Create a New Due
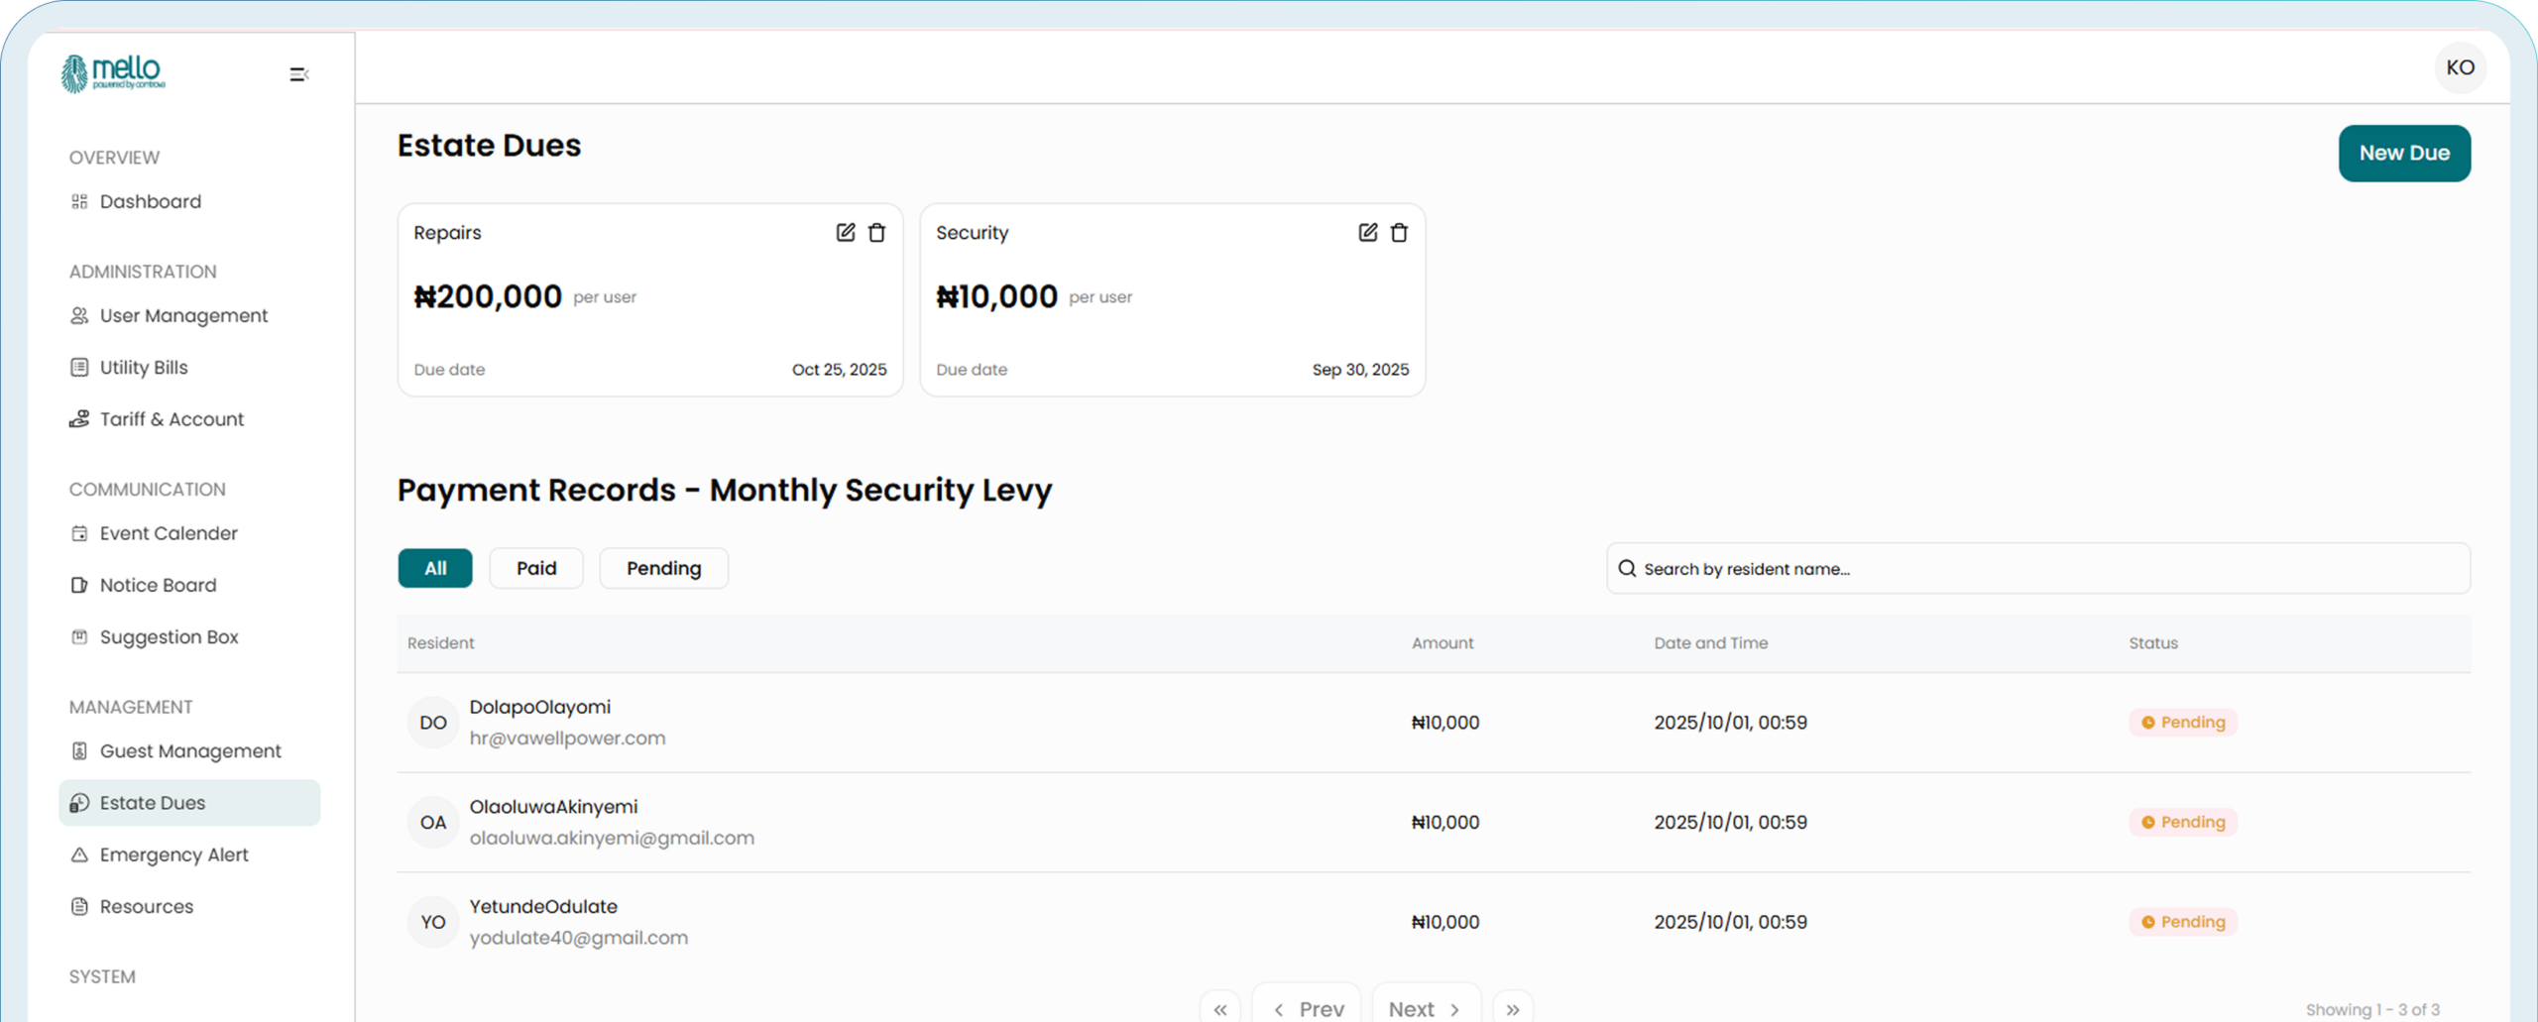This screenshot has height=1022, width=2538. pos(2404,153)
